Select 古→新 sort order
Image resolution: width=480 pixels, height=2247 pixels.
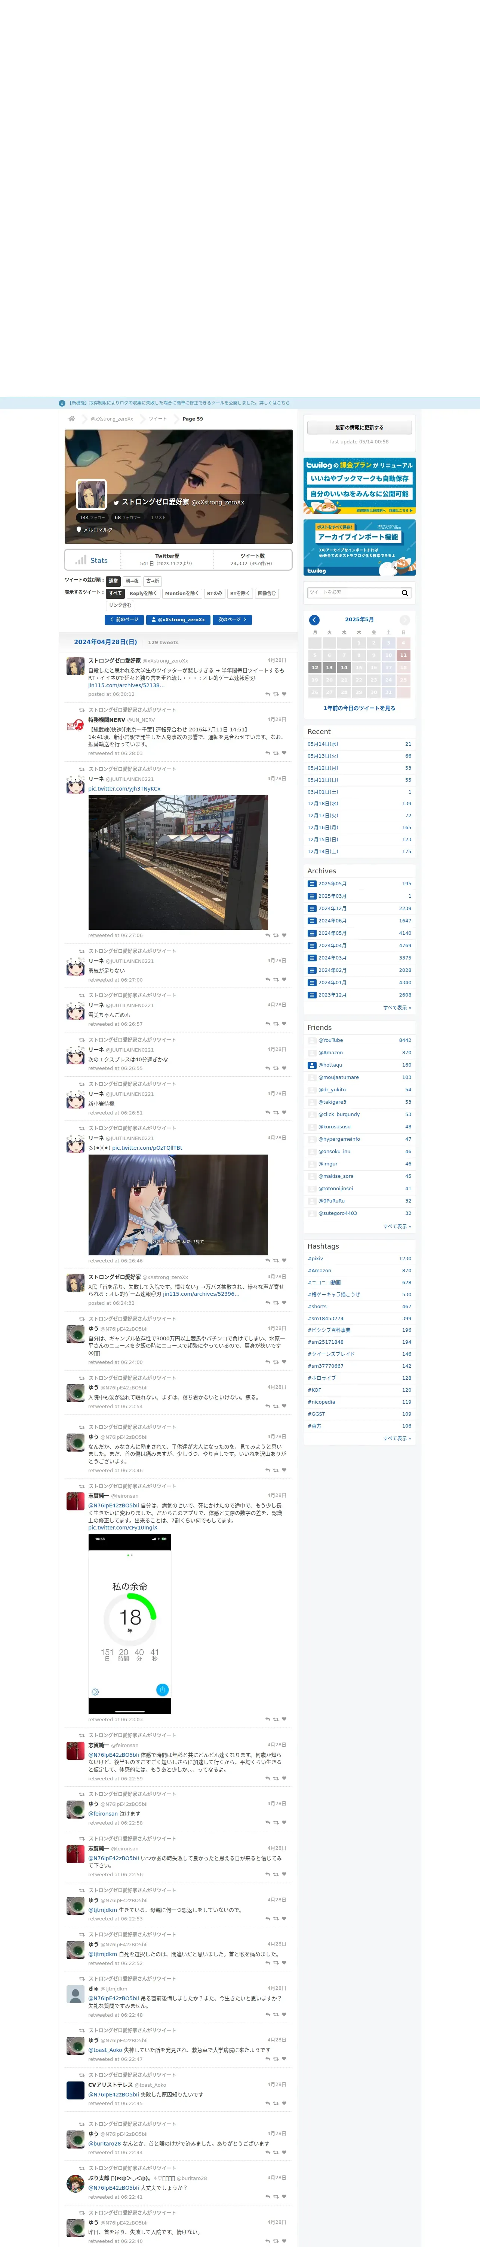153,581
